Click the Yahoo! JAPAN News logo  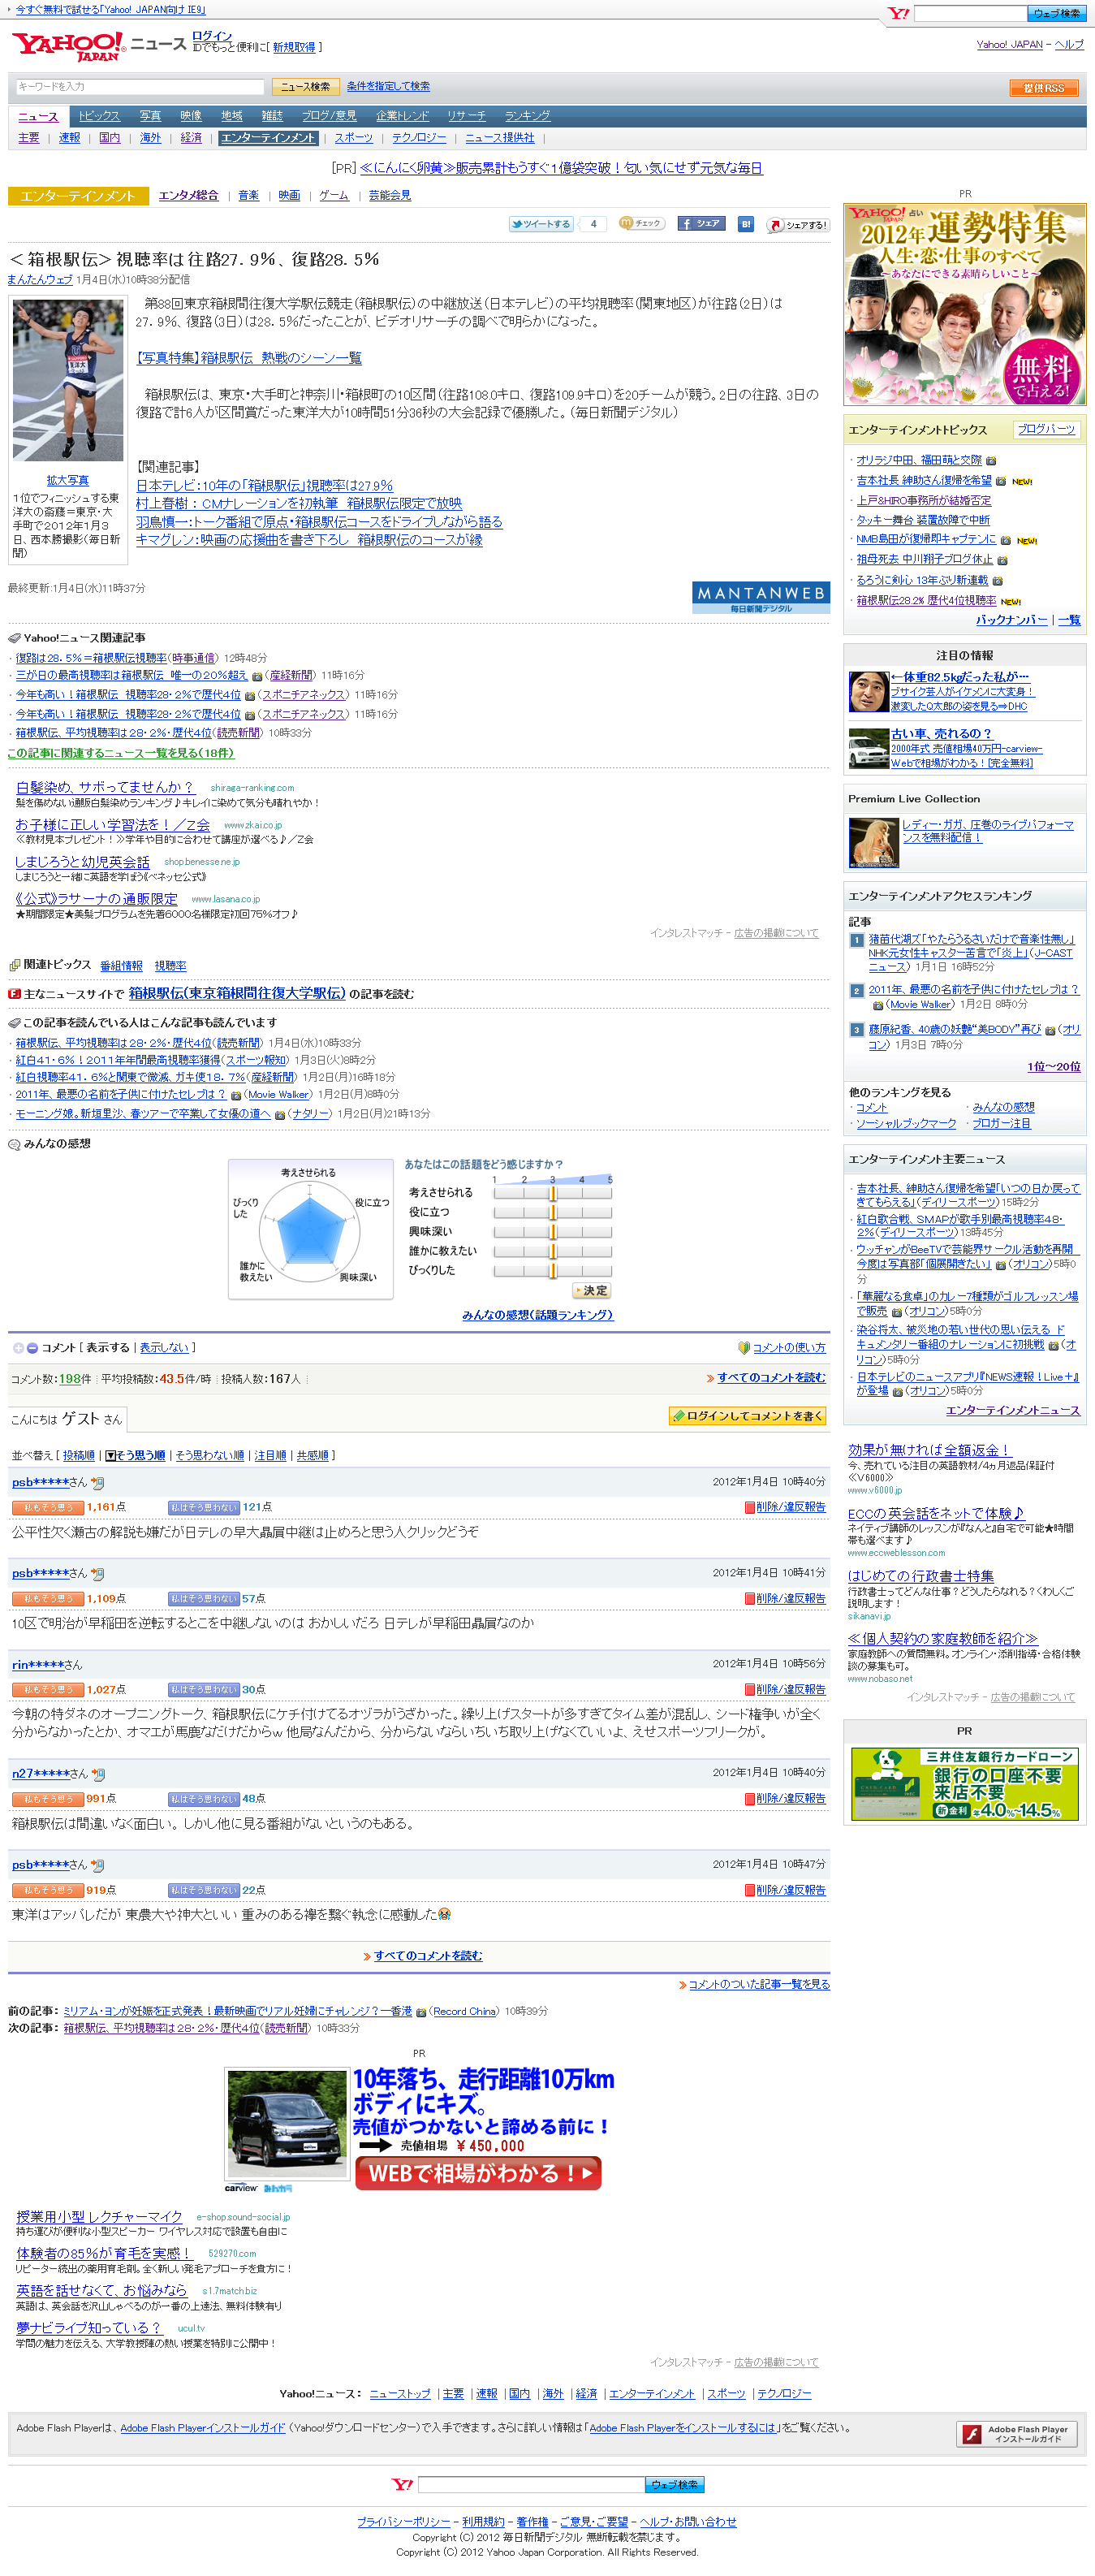[x=99, y=46]
